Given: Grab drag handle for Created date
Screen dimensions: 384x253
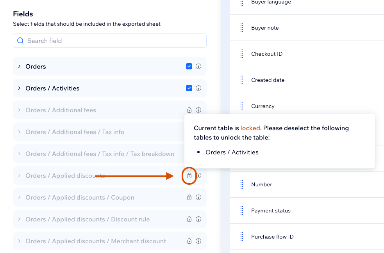Looking at the screenshot, I should [x=242, y=80].
